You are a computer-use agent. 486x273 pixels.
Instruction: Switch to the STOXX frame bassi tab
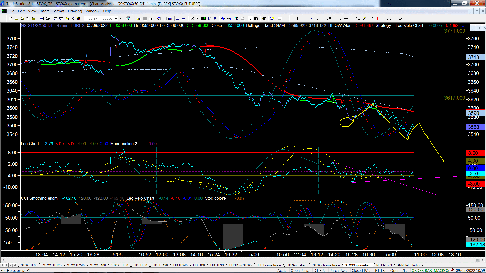coord(326,265)
